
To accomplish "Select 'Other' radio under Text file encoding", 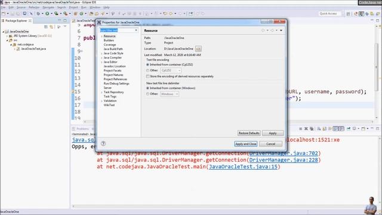I will coord(147,70).
